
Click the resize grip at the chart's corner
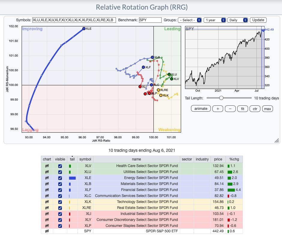pyautogui.click(x=277, y=140)
